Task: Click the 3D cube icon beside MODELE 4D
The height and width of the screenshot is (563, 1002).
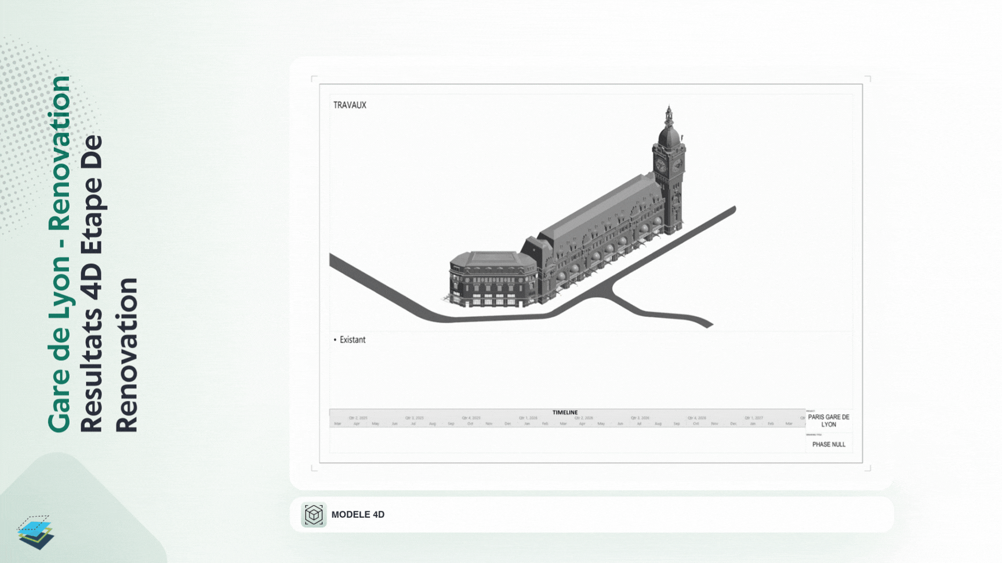Action: point(314,514)
